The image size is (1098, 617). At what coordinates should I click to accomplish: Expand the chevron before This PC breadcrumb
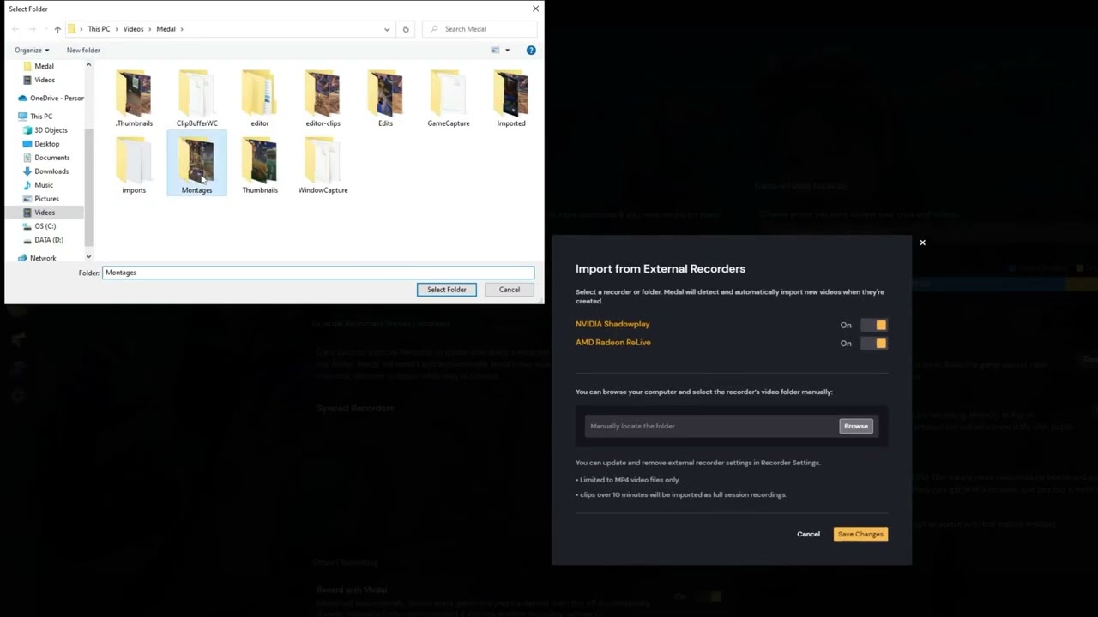pyautogui.click(x=82, y=29)
